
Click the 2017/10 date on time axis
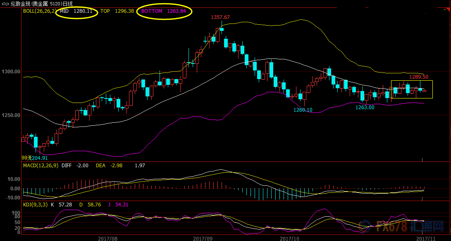click(x=289, y=238)
